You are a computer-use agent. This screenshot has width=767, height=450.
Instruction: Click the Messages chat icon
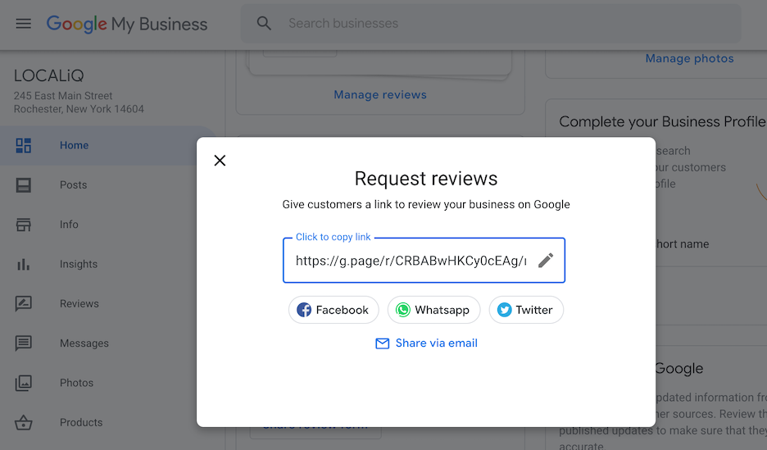point(24,343)
